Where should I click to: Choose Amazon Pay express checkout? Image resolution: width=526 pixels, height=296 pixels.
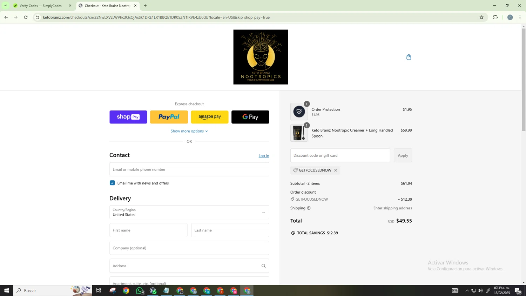click(x=210, y=117)
